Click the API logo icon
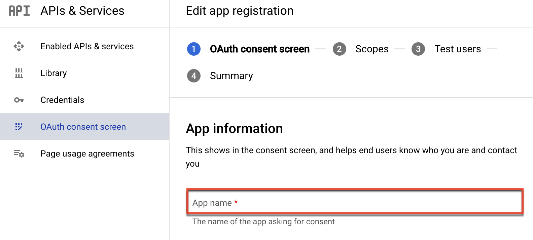Screen dimensions: 533x240 [19, 11]
